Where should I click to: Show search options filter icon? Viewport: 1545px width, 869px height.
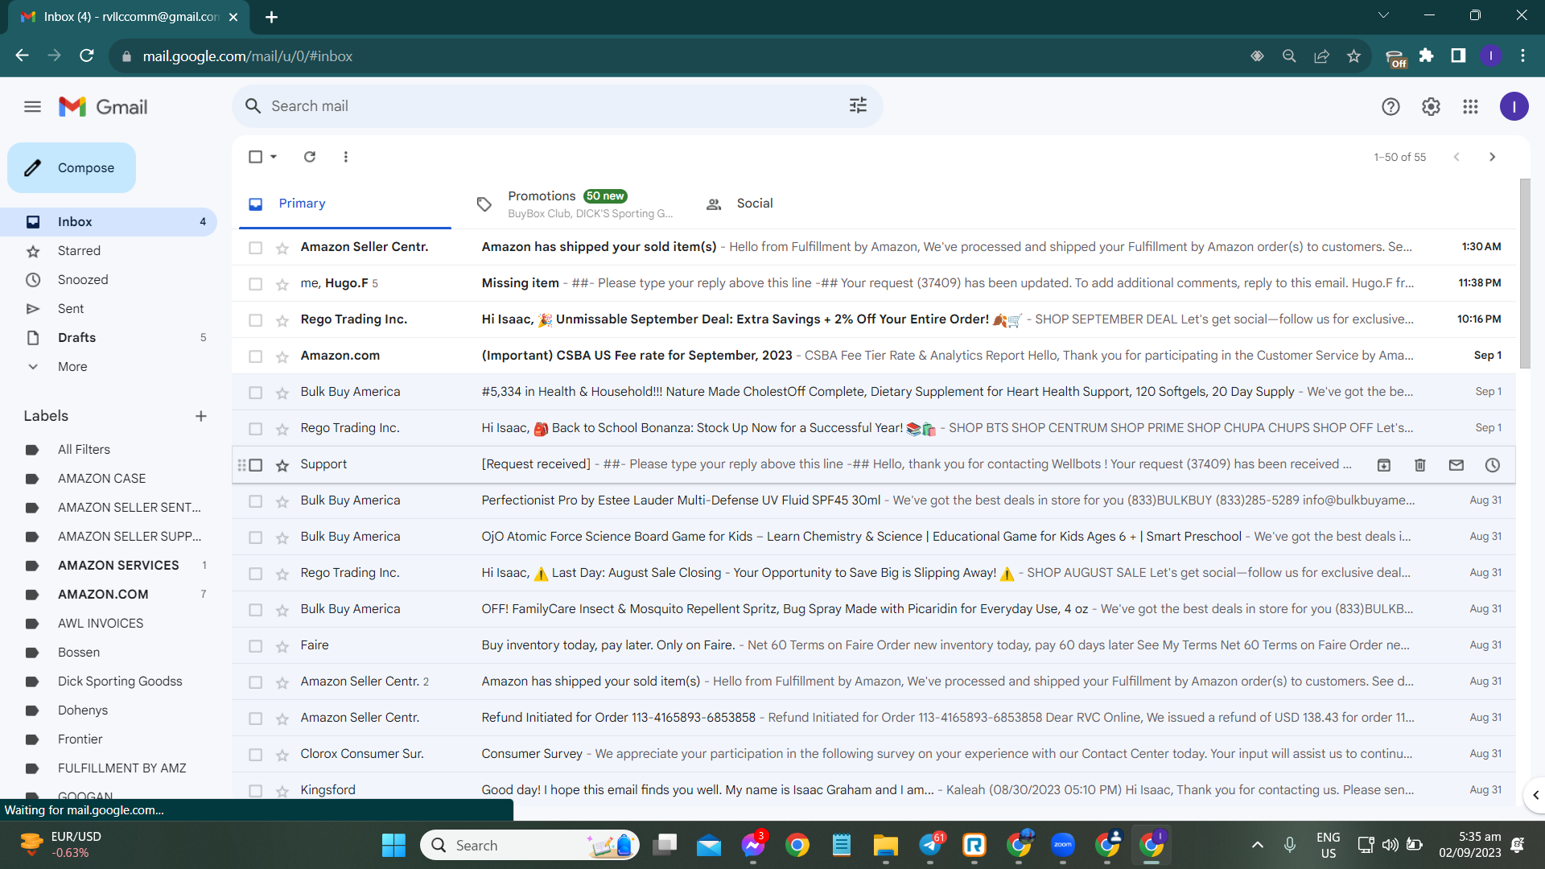(858, 105)
